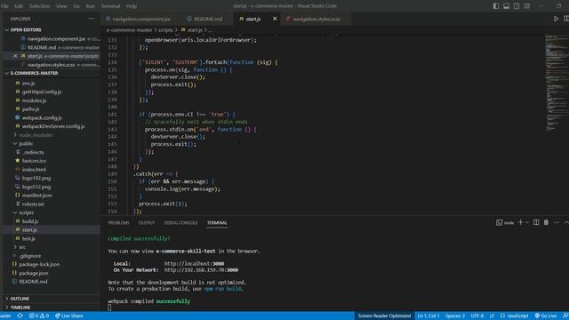Change Spaces: 2 indentation setting
Viewport: 569px width, 320px height.
coord(455,316)
